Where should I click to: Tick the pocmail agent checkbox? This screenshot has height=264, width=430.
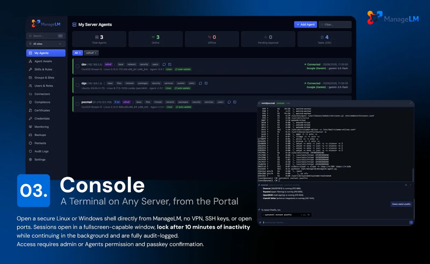pyautogui.click(x=77, y=104)
